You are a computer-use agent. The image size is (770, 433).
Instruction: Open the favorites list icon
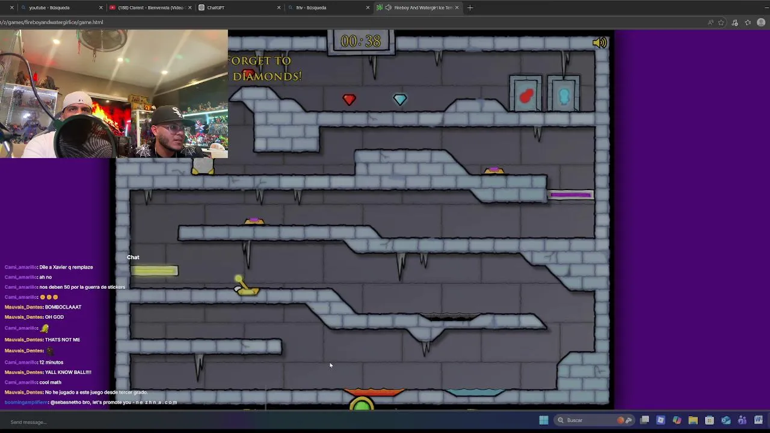748,23
